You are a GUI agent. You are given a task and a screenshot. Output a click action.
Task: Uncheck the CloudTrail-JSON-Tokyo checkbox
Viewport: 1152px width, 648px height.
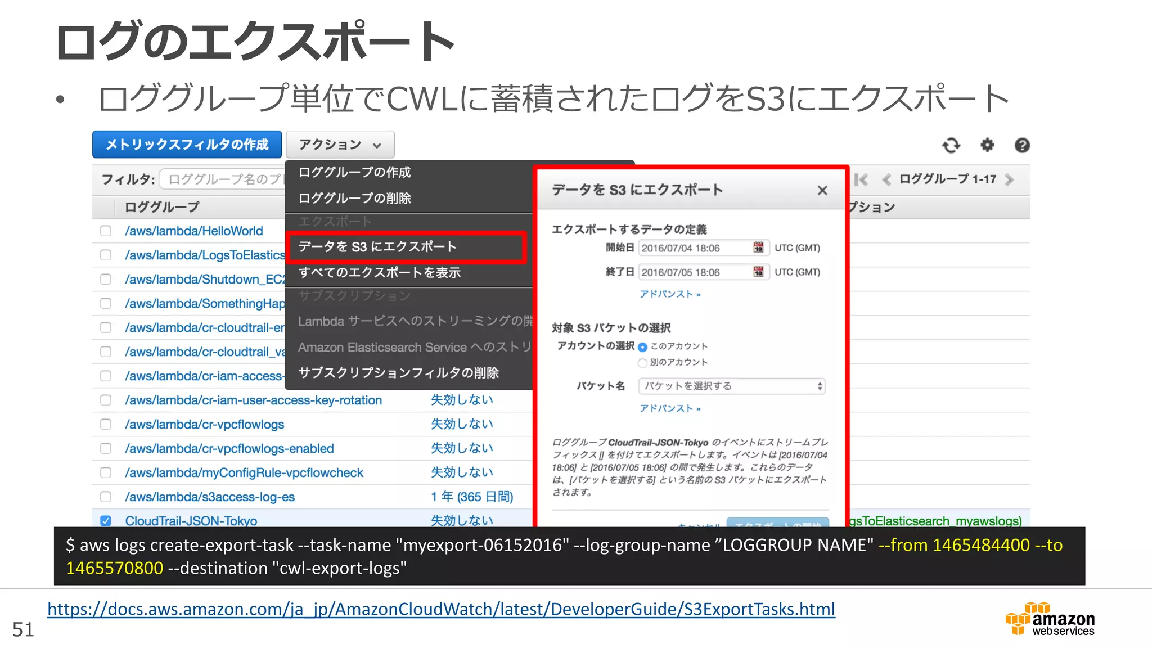click(x=106, y=521)
